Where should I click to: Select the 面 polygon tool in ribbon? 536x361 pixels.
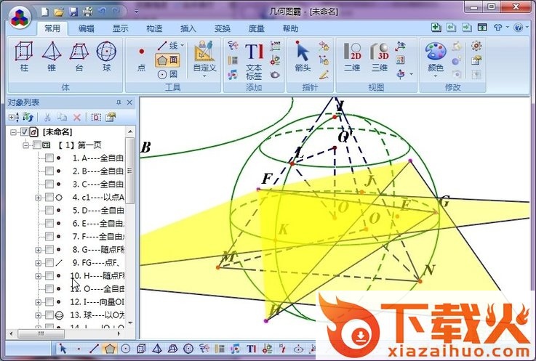click(167, 60)
